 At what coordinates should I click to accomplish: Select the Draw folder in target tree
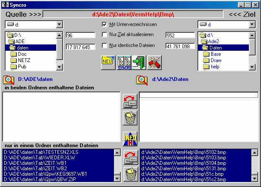[x=216, y=60]
